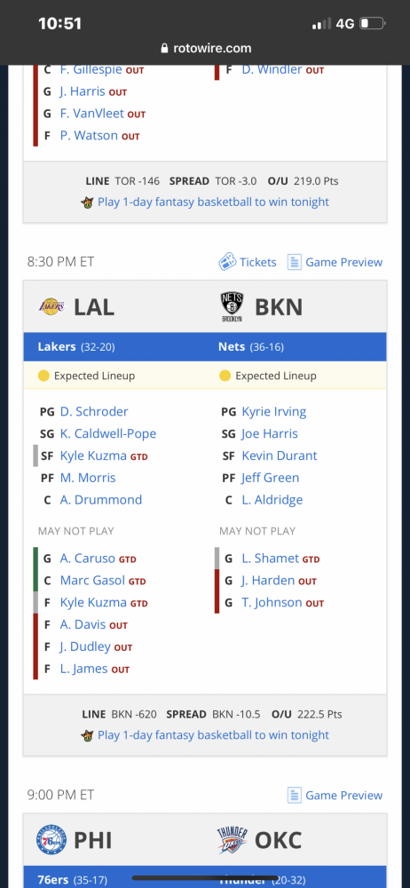The image size is (410, 888).
Task: Tap the Brooklyn Nets logo
Action: pyautogui.click(x=232, y=307)
